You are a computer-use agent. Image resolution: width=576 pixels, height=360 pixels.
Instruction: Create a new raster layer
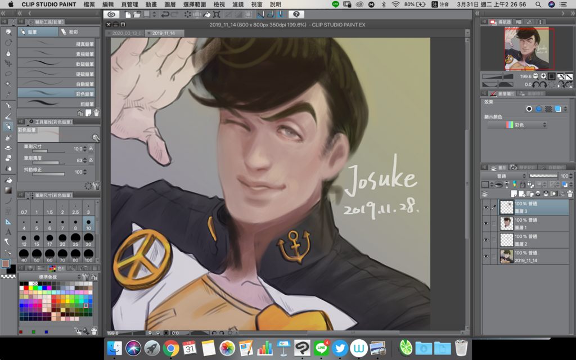point(514,193)
